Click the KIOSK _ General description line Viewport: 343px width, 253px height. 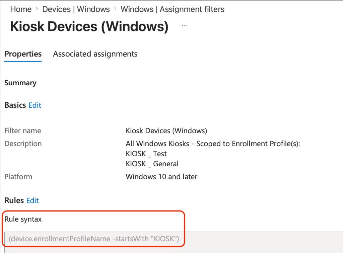tap(152, 164)
